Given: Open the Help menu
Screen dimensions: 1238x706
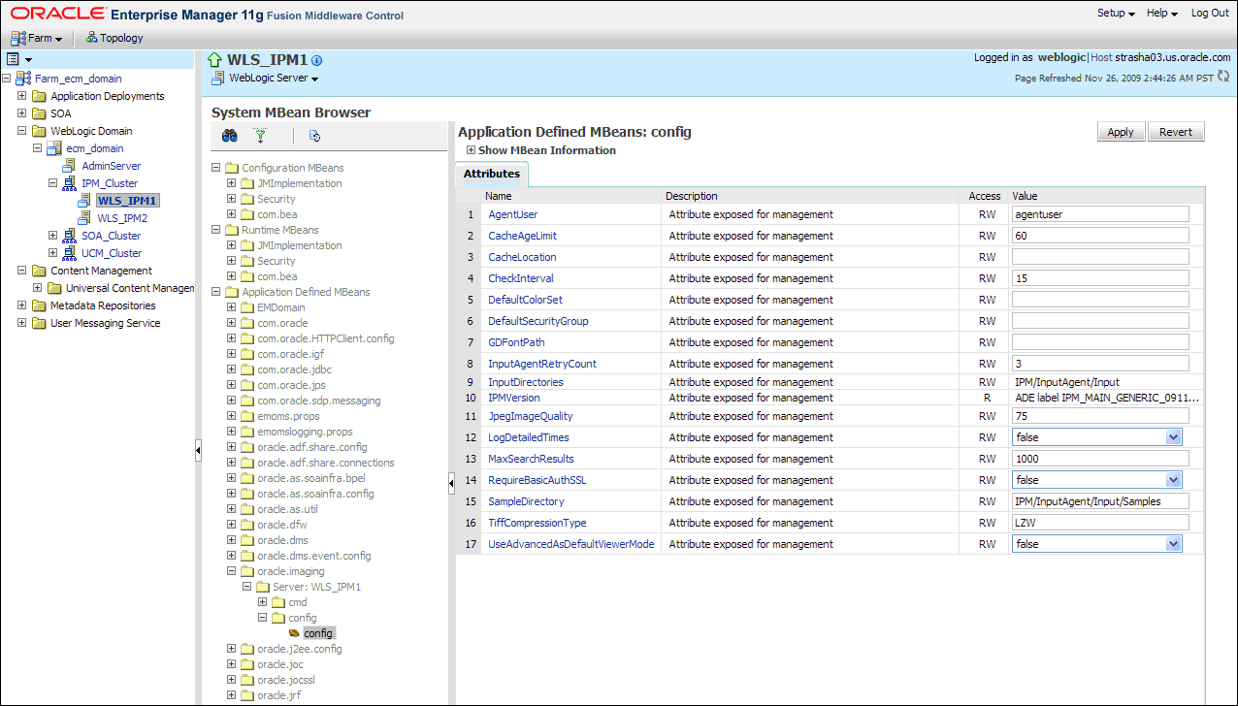Looking at the screenshot, I should click(x=1161, y=13).
